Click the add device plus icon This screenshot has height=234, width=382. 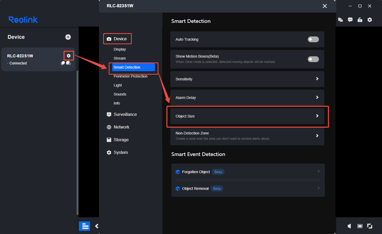point(68,37)
